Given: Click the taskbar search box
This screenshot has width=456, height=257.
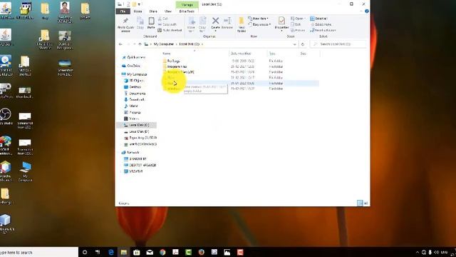Looking at the screenshot, I should (39, 252).
